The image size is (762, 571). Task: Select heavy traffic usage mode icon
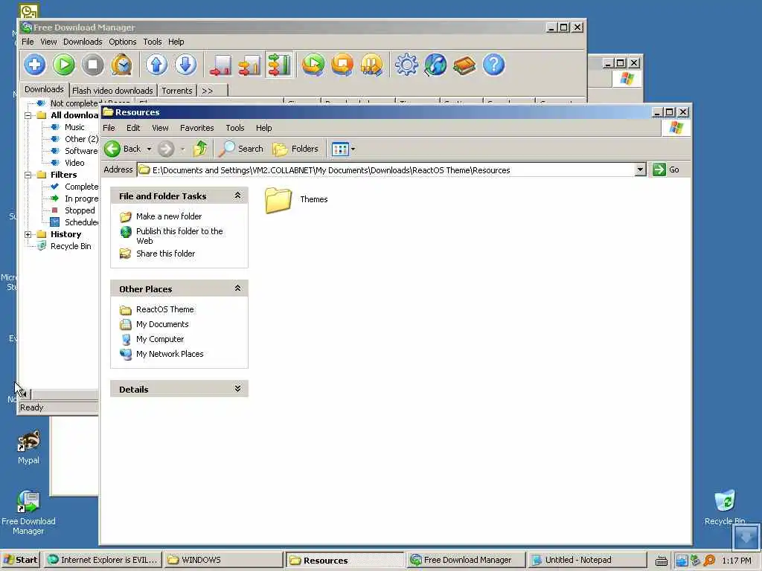(279, 65)
